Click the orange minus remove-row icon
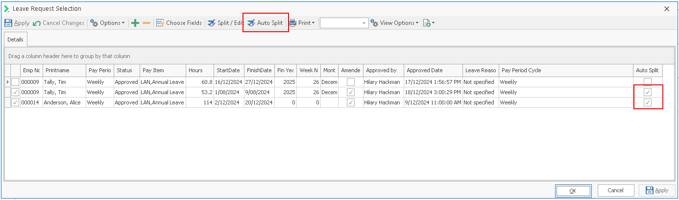Image resolution: width=679 pixels, height=200 pixels. click(146, 23)
